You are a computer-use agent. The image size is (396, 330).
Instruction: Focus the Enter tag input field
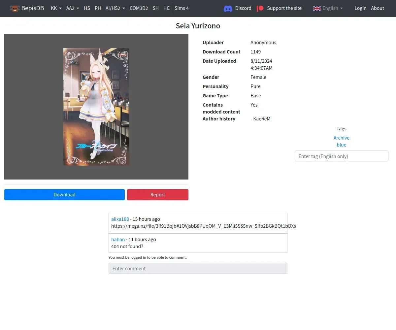pos(341,156)
